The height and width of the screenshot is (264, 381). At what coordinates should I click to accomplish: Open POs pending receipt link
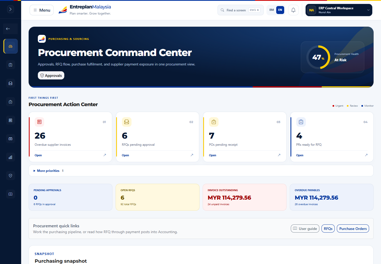(x=212, y=155)
